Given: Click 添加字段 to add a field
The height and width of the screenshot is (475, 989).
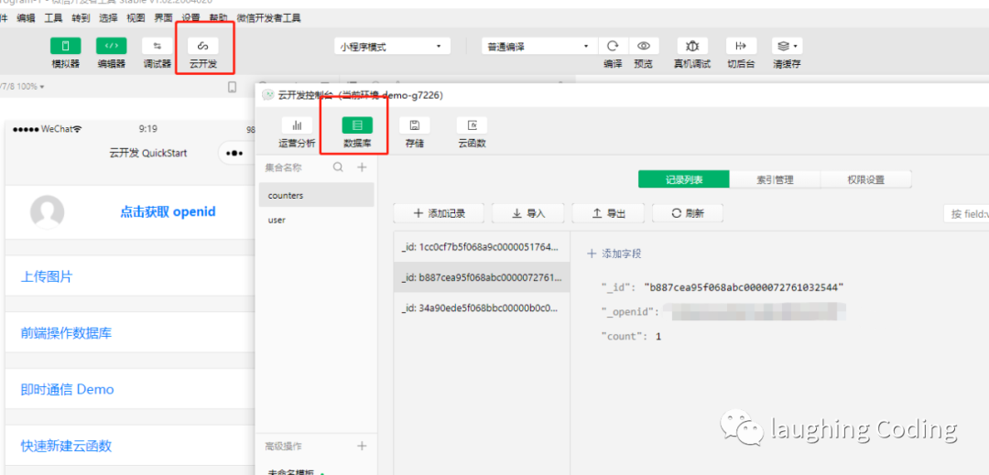Looking at the screenshot, I should tap(614, 254).
